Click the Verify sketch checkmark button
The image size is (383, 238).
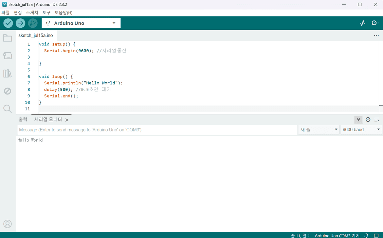[x=8, y=23]
